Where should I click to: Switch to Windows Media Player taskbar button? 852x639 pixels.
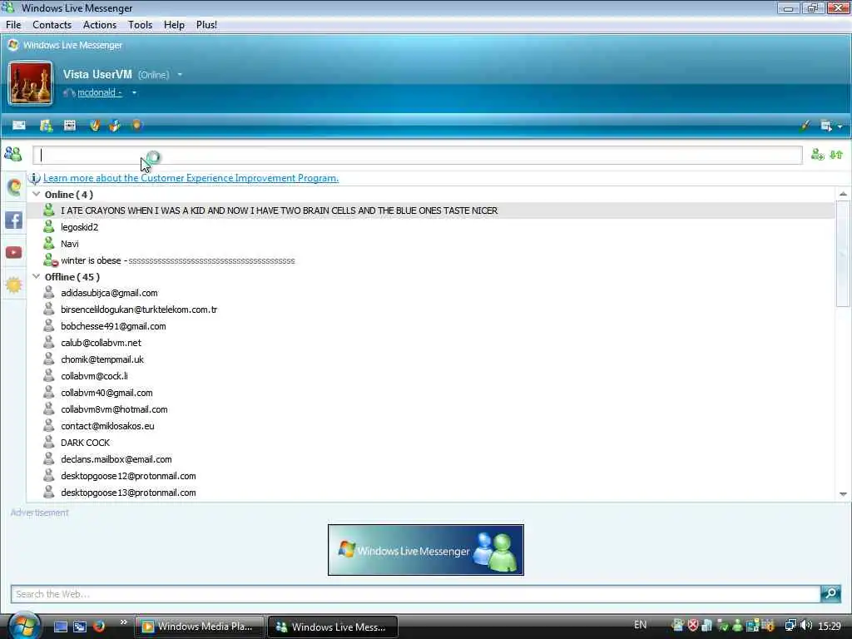[x=200, y=627]
